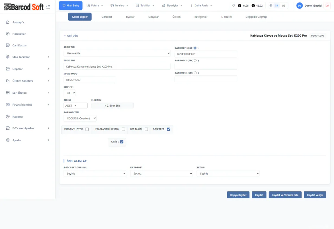Collapse the sidebar using the menu toggle icon
The image size is (334, 229).
click(48, 7)
